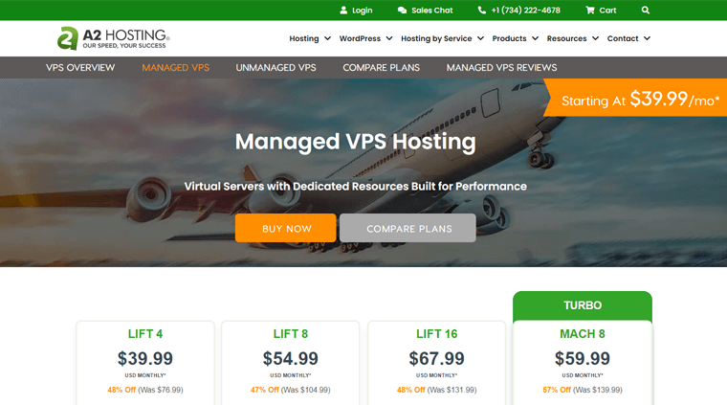Select the Managed VPS tab
Image resolution: width=727 pixels, height=405 pixels.
(176, 68)
